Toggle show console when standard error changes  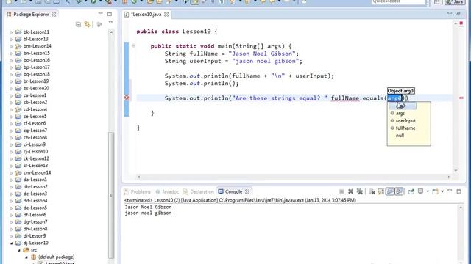(399, 191)
